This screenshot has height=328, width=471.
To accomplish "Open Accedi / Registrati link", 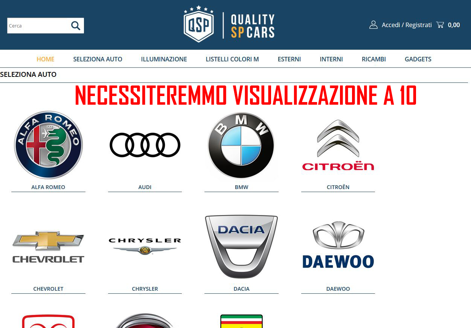I will [x=407, y=25].
